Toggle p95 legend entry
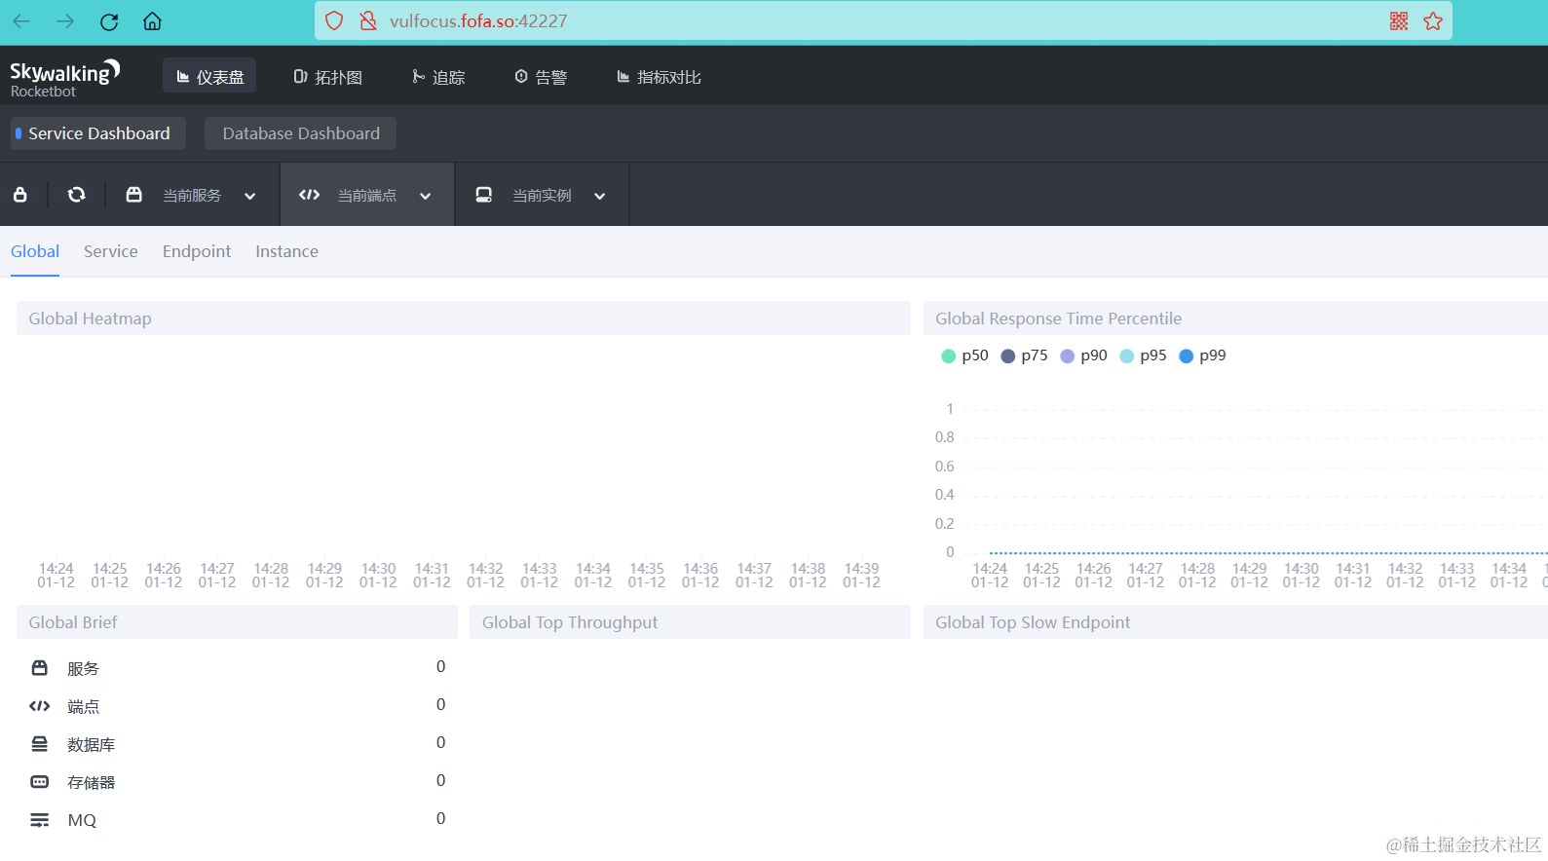Viewport: 1548px width, 861px height. [x=1143, y=356]
